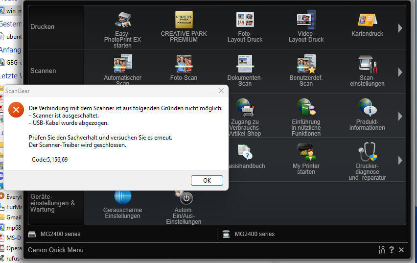Launch Easy-PhotoPrint EX starten
This screenshot has height=263, width=417.
(122, 30)
